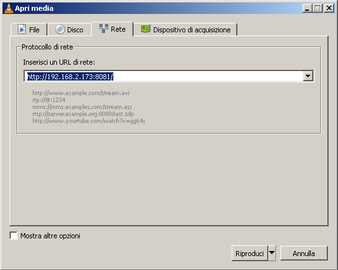Click the capture card icon on Dispositivo tab
Screen dimensions: 338x270
[146, 29]
